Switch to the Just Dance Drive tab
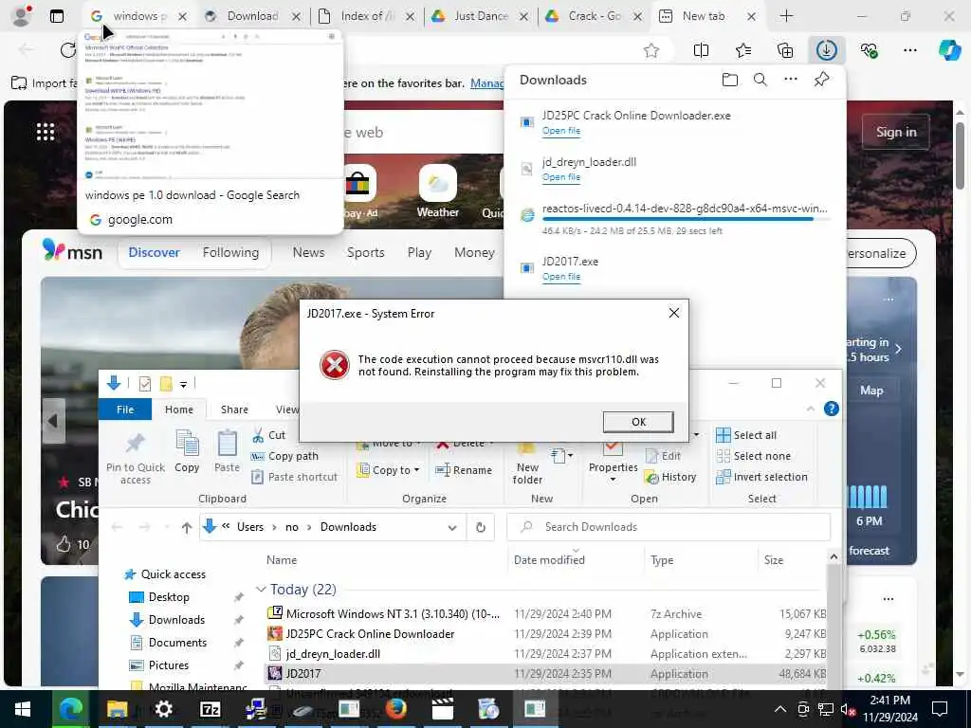This screenshot has width=971, height=728. point(481,16)
